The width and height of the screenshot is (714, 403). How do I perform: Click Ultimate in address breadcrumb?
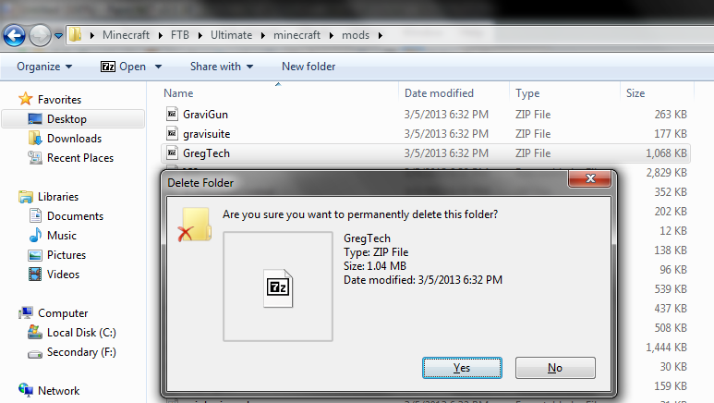coord(231,35)
